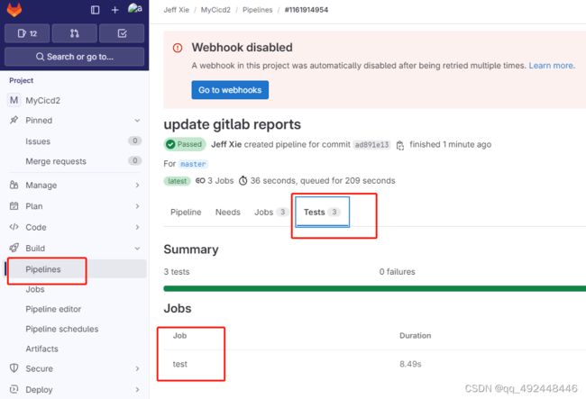
Task: Expand the Code section chevron
Action: [x=137, y=227]
